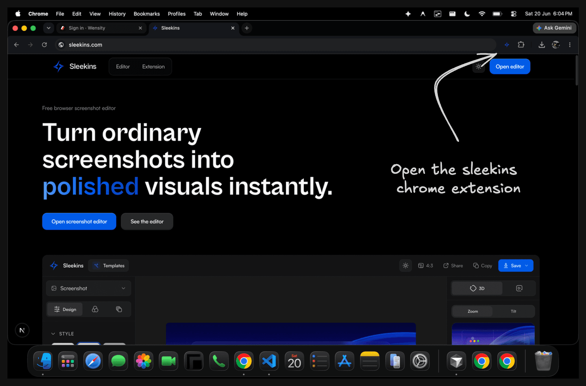The height and width of the screenshot is (386, 586).
Task: Open the Bookmarks menu
Action: [x=147, y=14]
